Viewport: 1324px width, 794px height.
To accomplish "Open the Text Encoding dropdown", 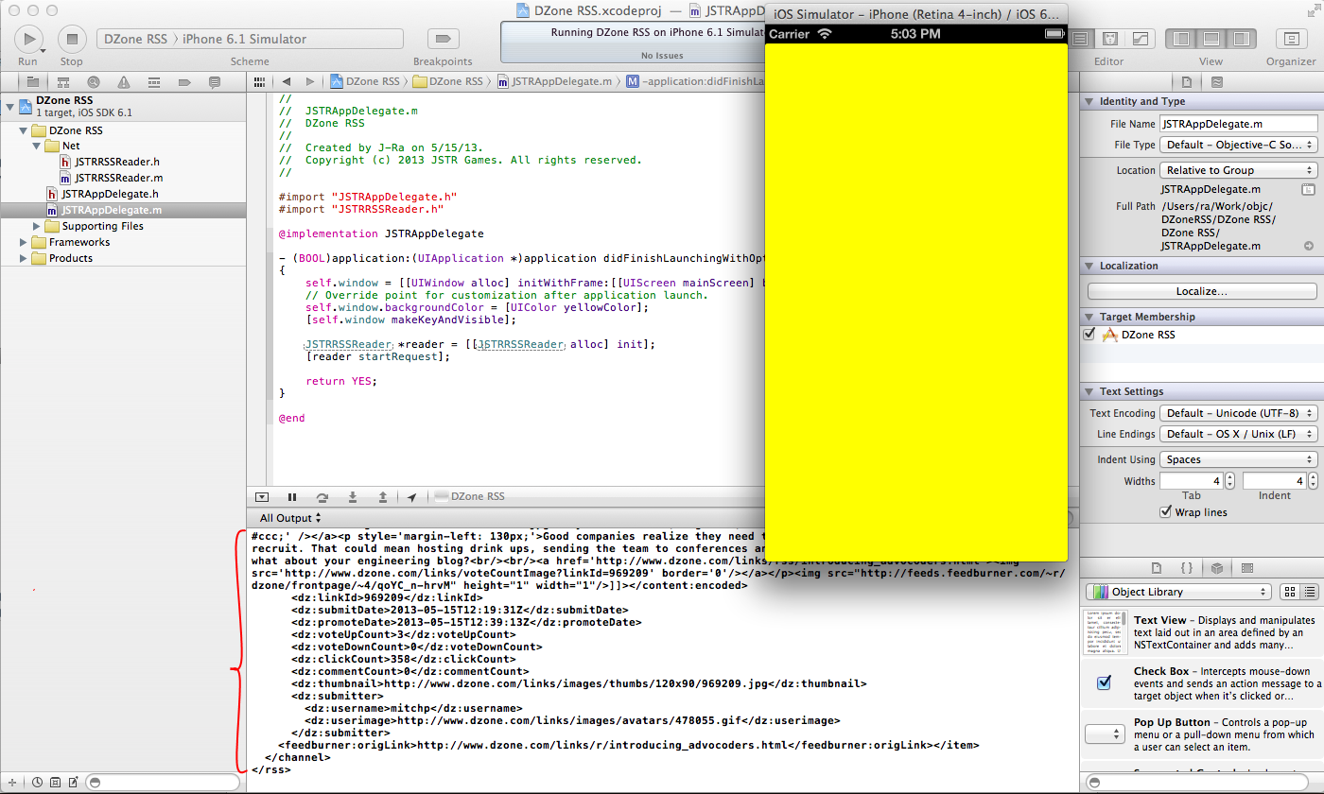I will 1239,413.
